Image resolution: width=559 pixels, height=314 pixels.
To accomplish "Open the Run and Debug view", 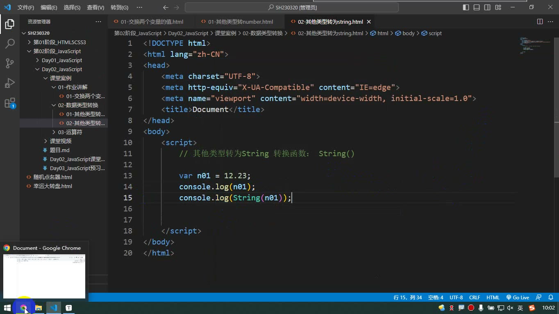I will tap(9, 83).
